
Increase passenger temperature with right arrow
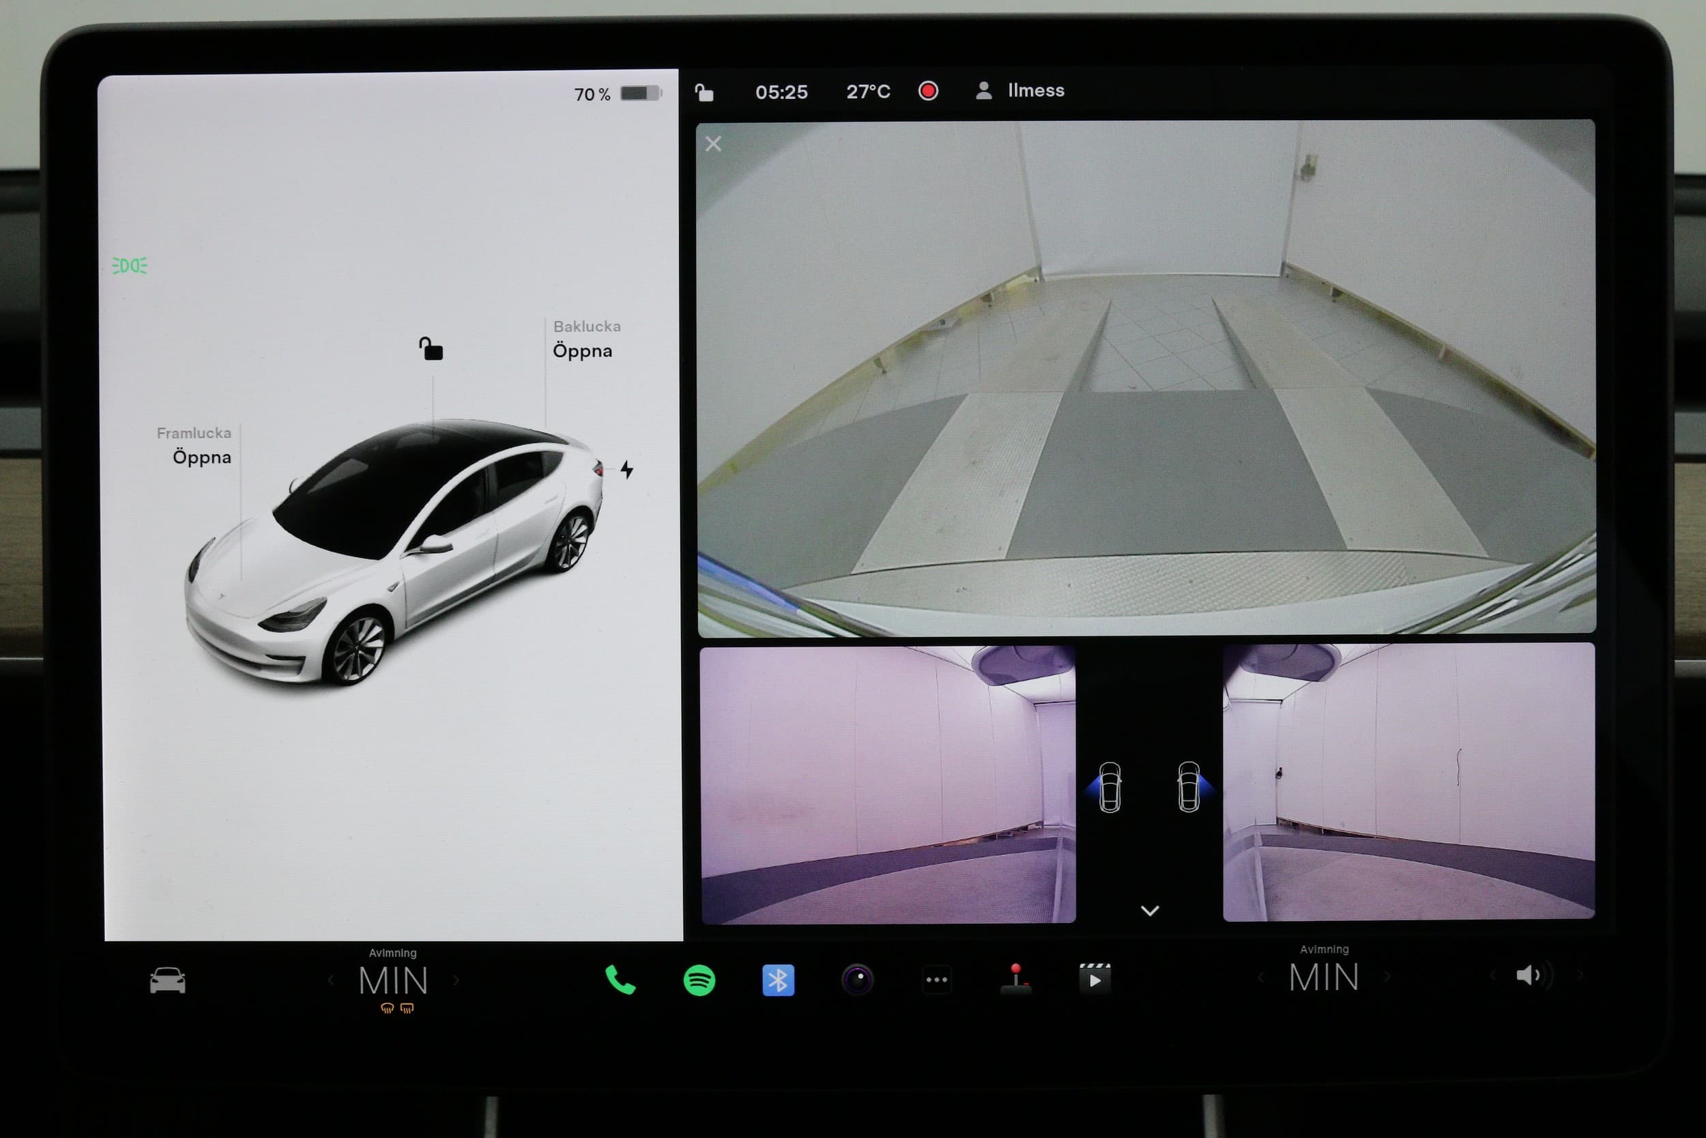coord(1387,977)
